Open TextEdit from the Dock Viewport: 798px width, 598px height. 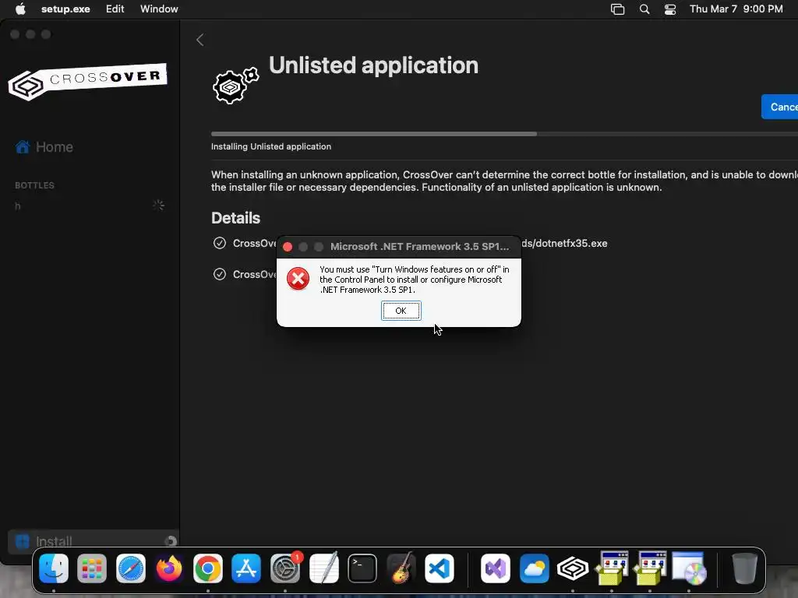tap(323, 568)
